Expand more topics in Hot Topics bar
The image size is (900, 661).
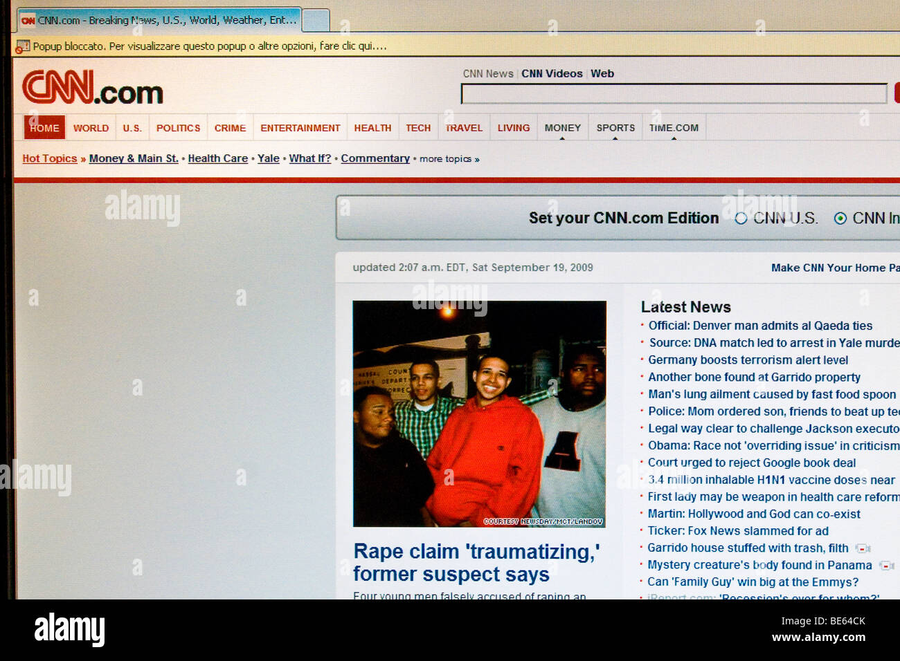click(449, 159)
